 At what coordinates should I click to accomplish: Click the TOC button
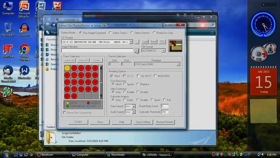point(162,42)
